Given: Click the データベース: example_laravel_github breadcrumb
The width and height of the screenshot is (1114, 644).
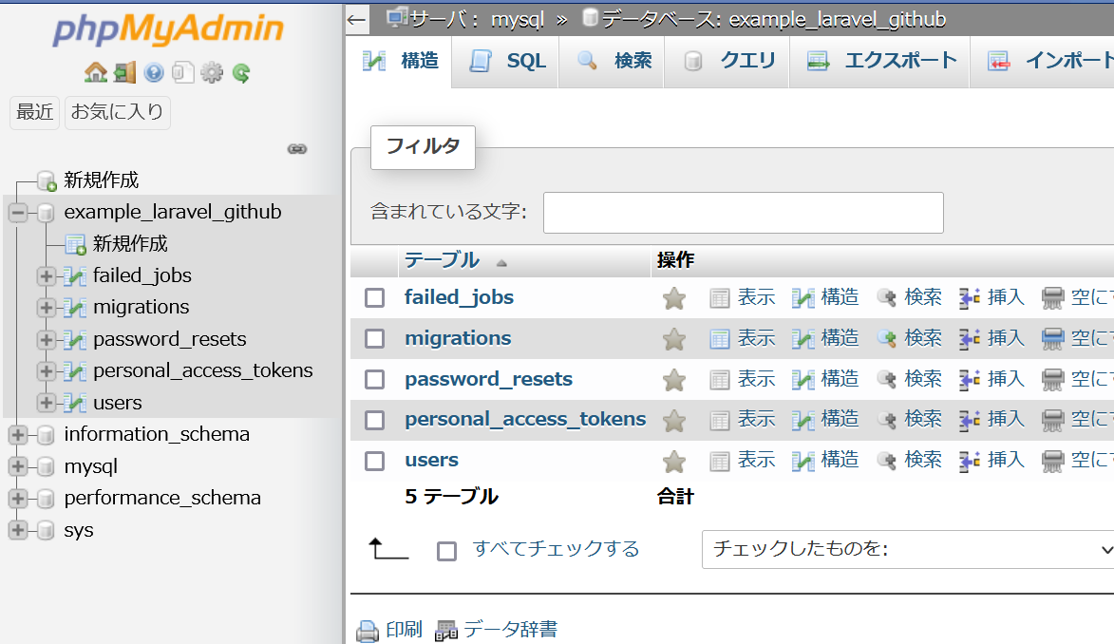Looking at the screenshot, I should tap(774, 19).
